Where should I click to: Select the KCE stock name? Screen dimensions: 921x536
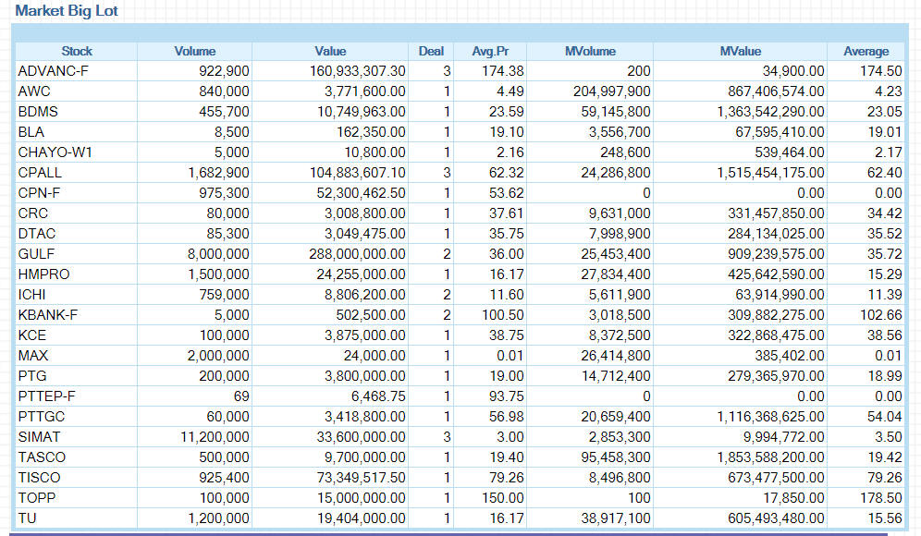click(x=31, y=335)
